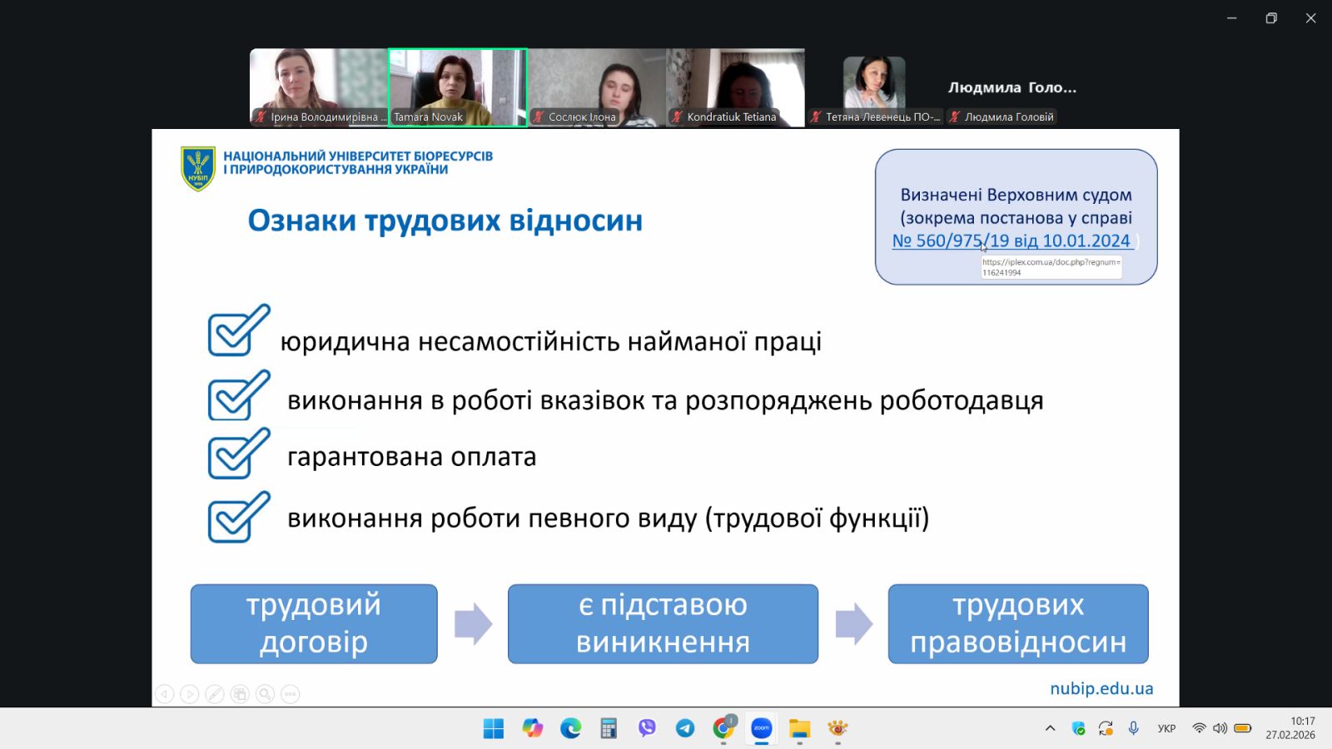Select Ірина Володимирівна's video thumbnail
1332x749 pixels.
coord(319,87)
